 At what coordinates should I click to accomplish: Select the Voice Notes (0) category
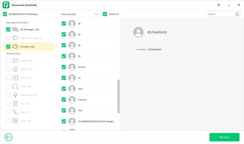tap(29, 95)
